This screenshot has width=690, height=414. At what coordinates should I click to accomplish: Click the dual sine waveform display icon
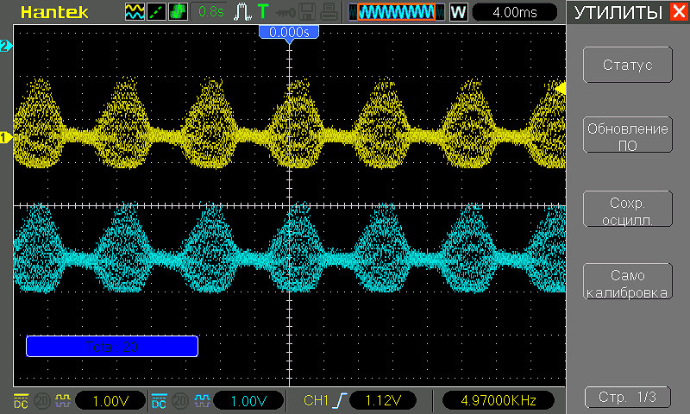point(135,12)
